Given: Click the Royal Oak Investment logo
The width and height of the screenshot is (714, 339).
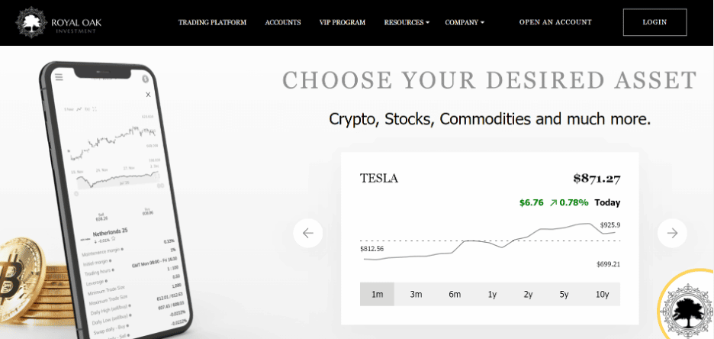Looking at the screenshot, I should pos(58,22).
